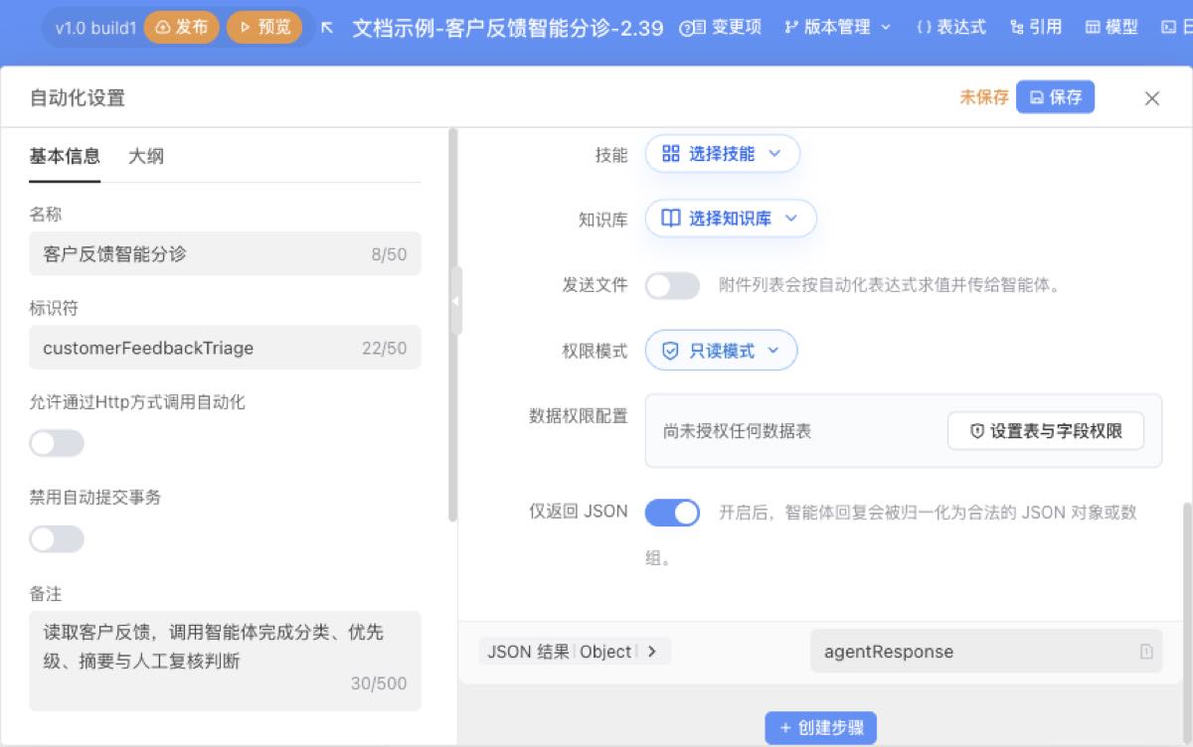Click the 未保存 status text
This screenshot has height=747, width=1193.
coord(983,97)
